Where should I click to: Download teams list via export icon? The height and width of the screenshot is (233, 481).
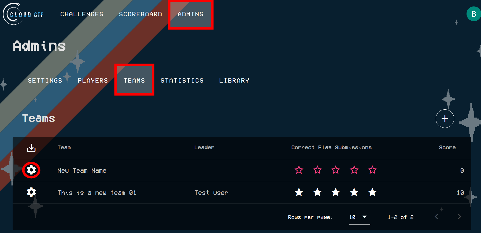click(31, 148)
